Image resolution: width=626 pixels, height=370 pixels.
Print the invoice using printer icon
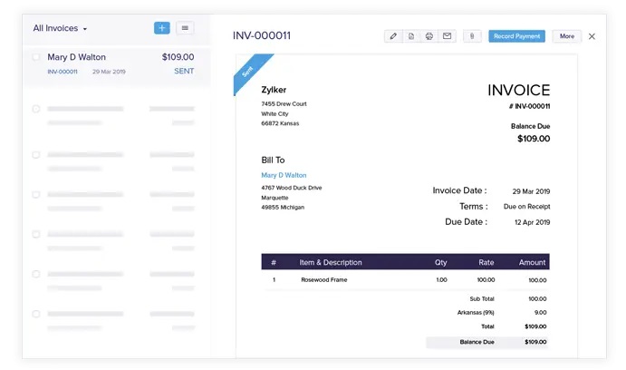point(429,36)
